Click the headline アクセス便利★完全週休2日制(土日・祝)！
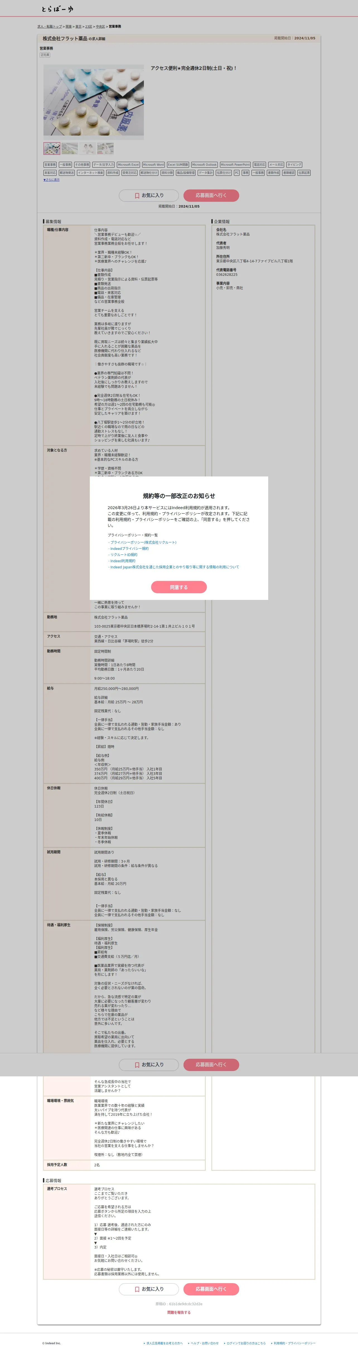The width and height of the screenshot is (358, 1353). click(194, 68)
